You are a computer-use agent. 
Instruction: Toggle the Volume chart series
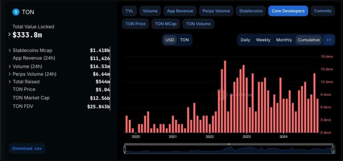point(150,11)
